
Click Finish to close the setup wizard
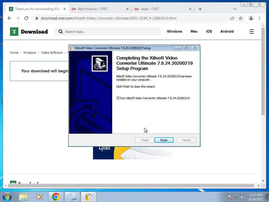tap(164, 140)
